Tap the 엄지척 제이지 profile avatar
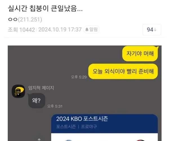 [x=18, y=91]
